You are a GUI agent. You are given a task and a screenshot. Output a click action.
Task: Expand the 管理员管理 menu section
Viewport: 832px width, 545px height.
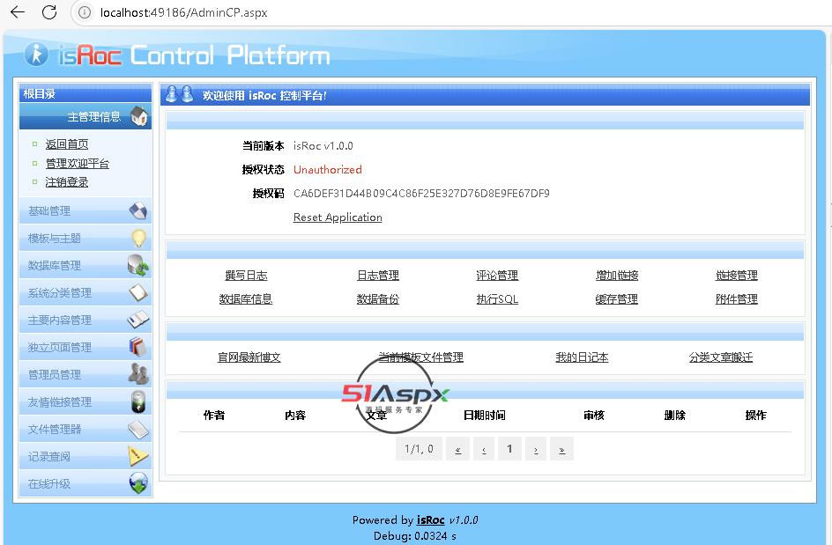pos(85,375)
